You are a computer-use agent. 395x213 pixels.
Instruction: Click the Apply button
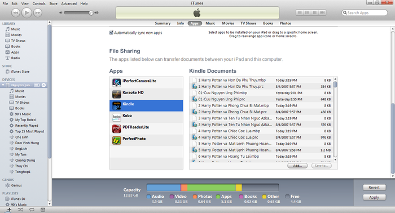374,197
